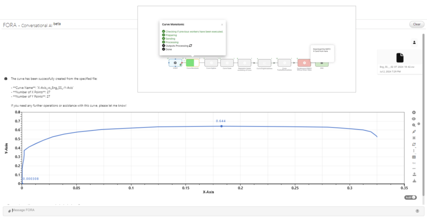Click the attachment paperclip in message box

coord(9,211)
